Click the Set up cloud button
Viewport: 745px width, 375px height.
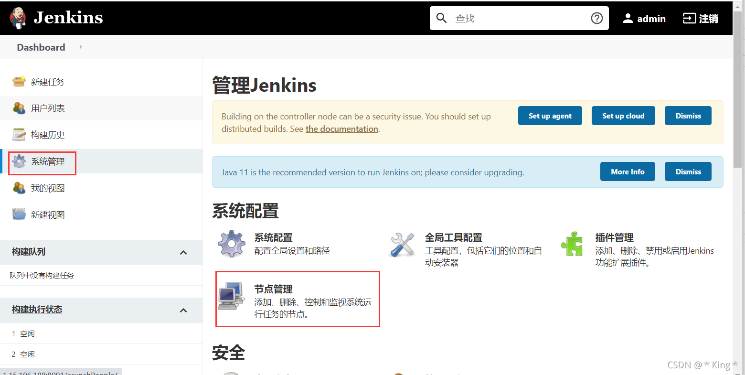click(623, 116)
